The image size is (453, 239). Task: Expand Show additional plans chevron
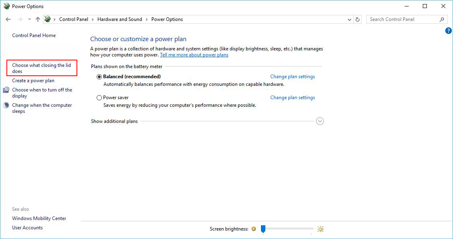(320, 121)
